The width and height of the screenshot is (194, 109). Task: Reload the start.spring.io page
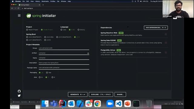coord(18,8)
